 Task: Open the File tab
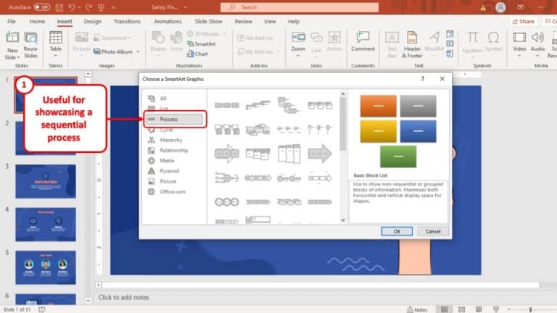pos(12,21)
